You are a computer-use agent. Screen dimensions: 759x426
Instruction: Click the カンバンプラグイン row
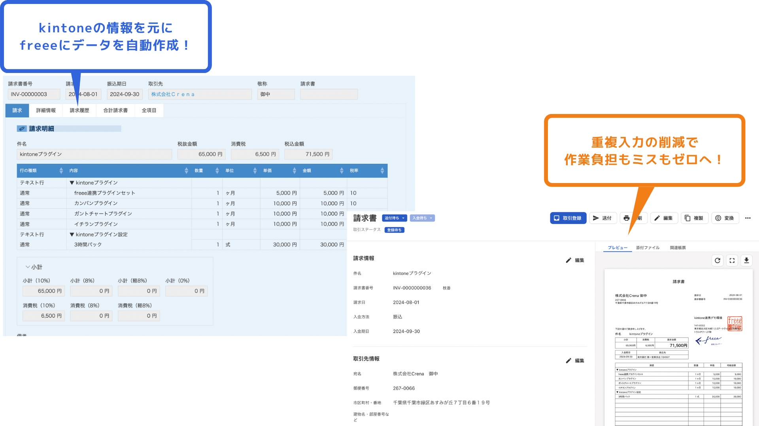point(202,204)
